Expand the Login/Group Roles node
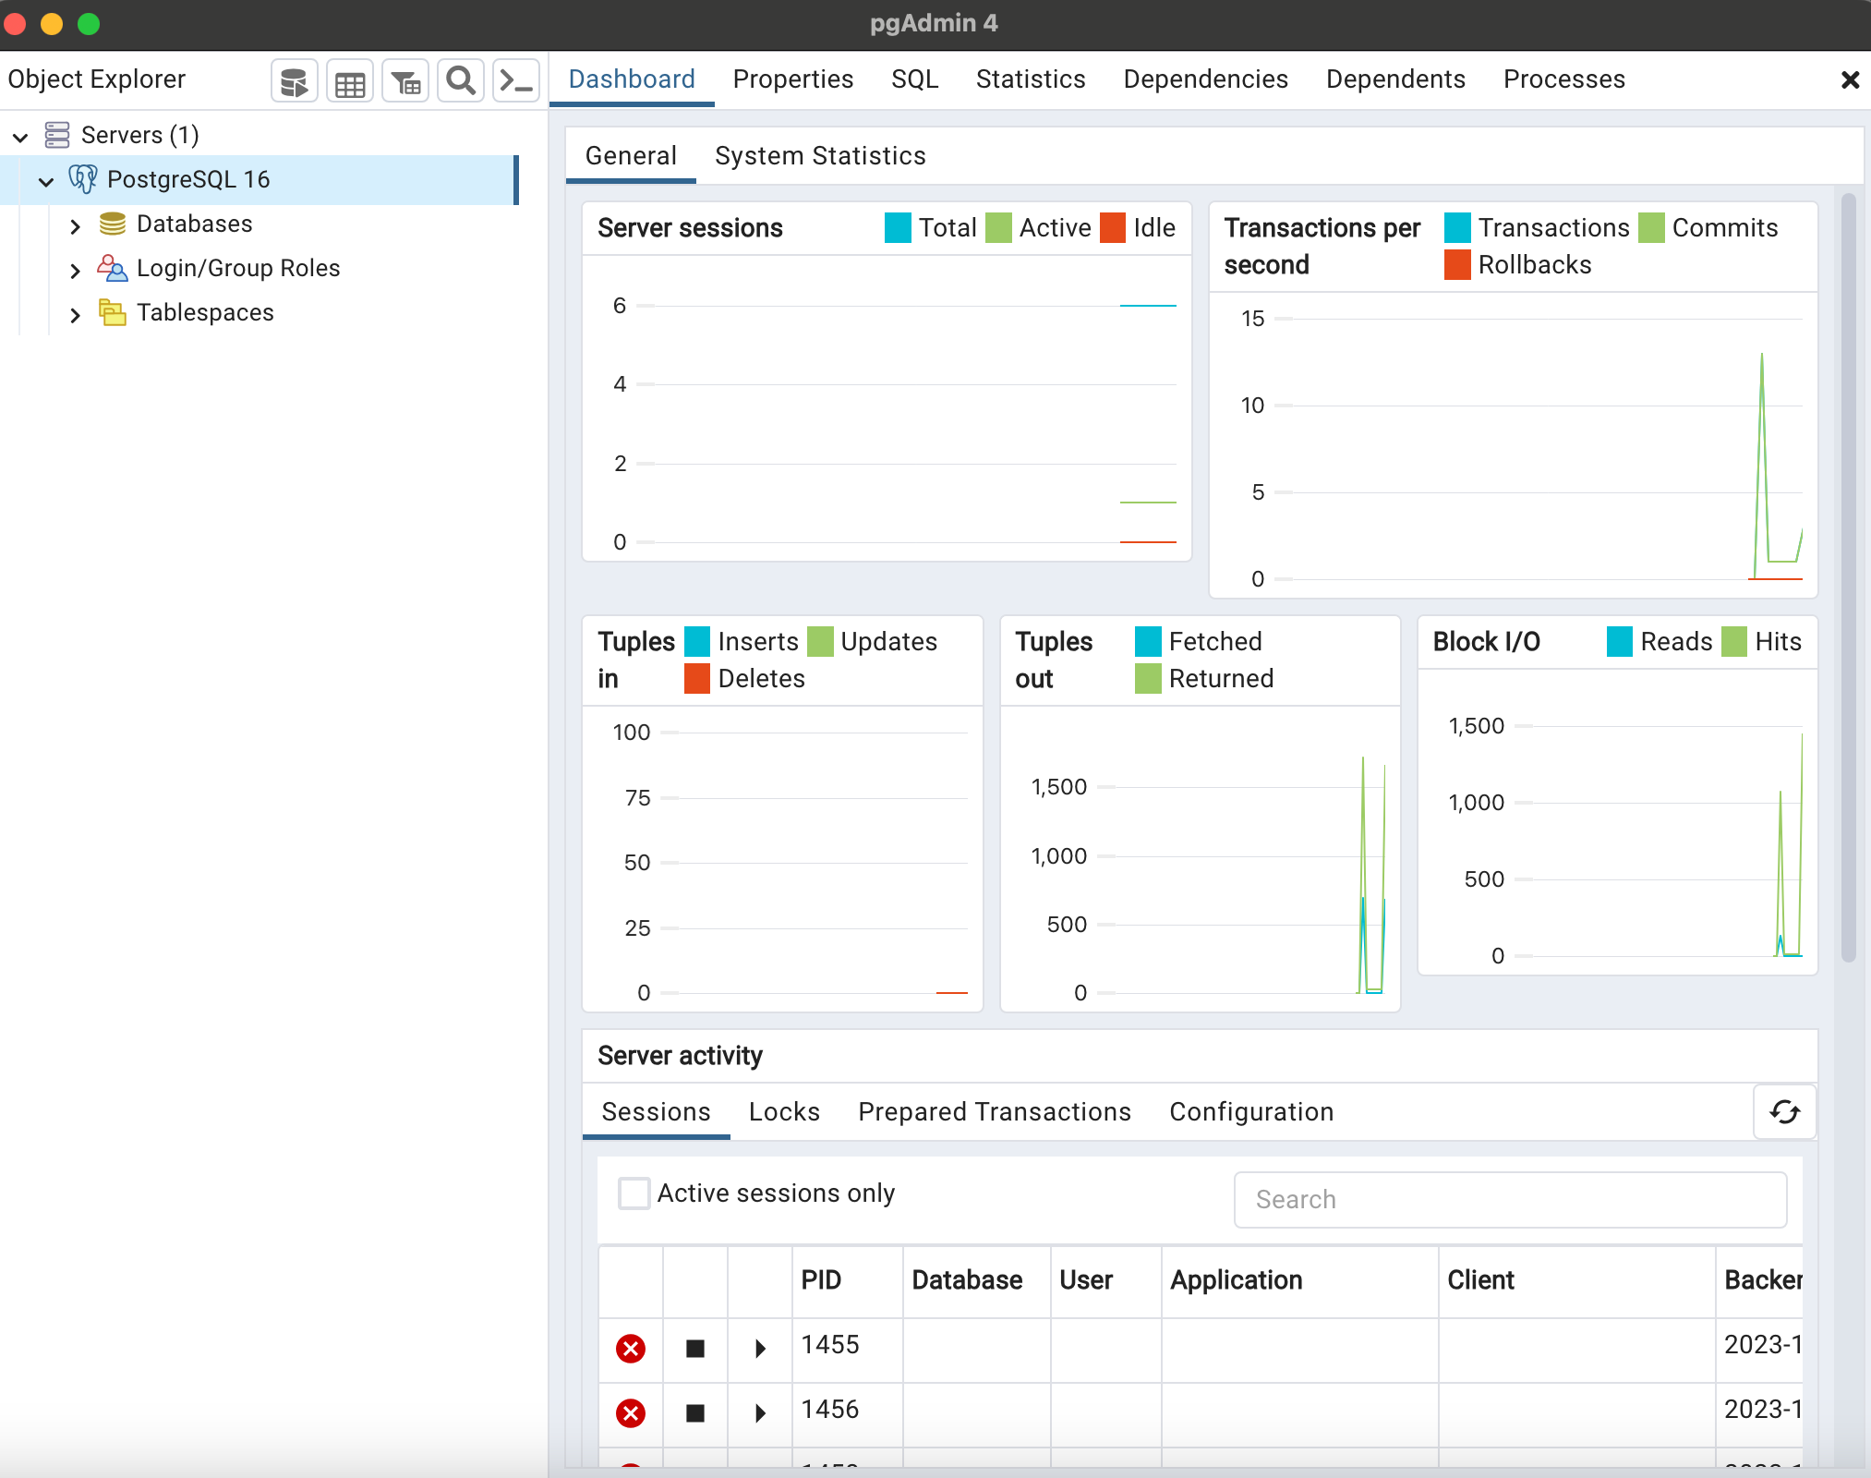 75,269
